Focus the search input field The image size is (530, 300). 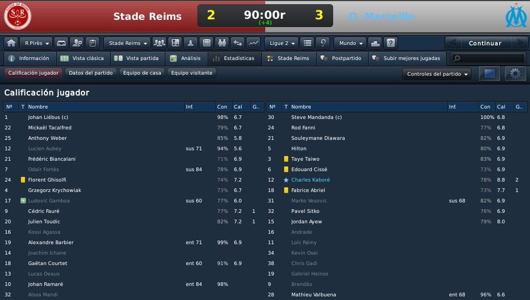(488, 58)
